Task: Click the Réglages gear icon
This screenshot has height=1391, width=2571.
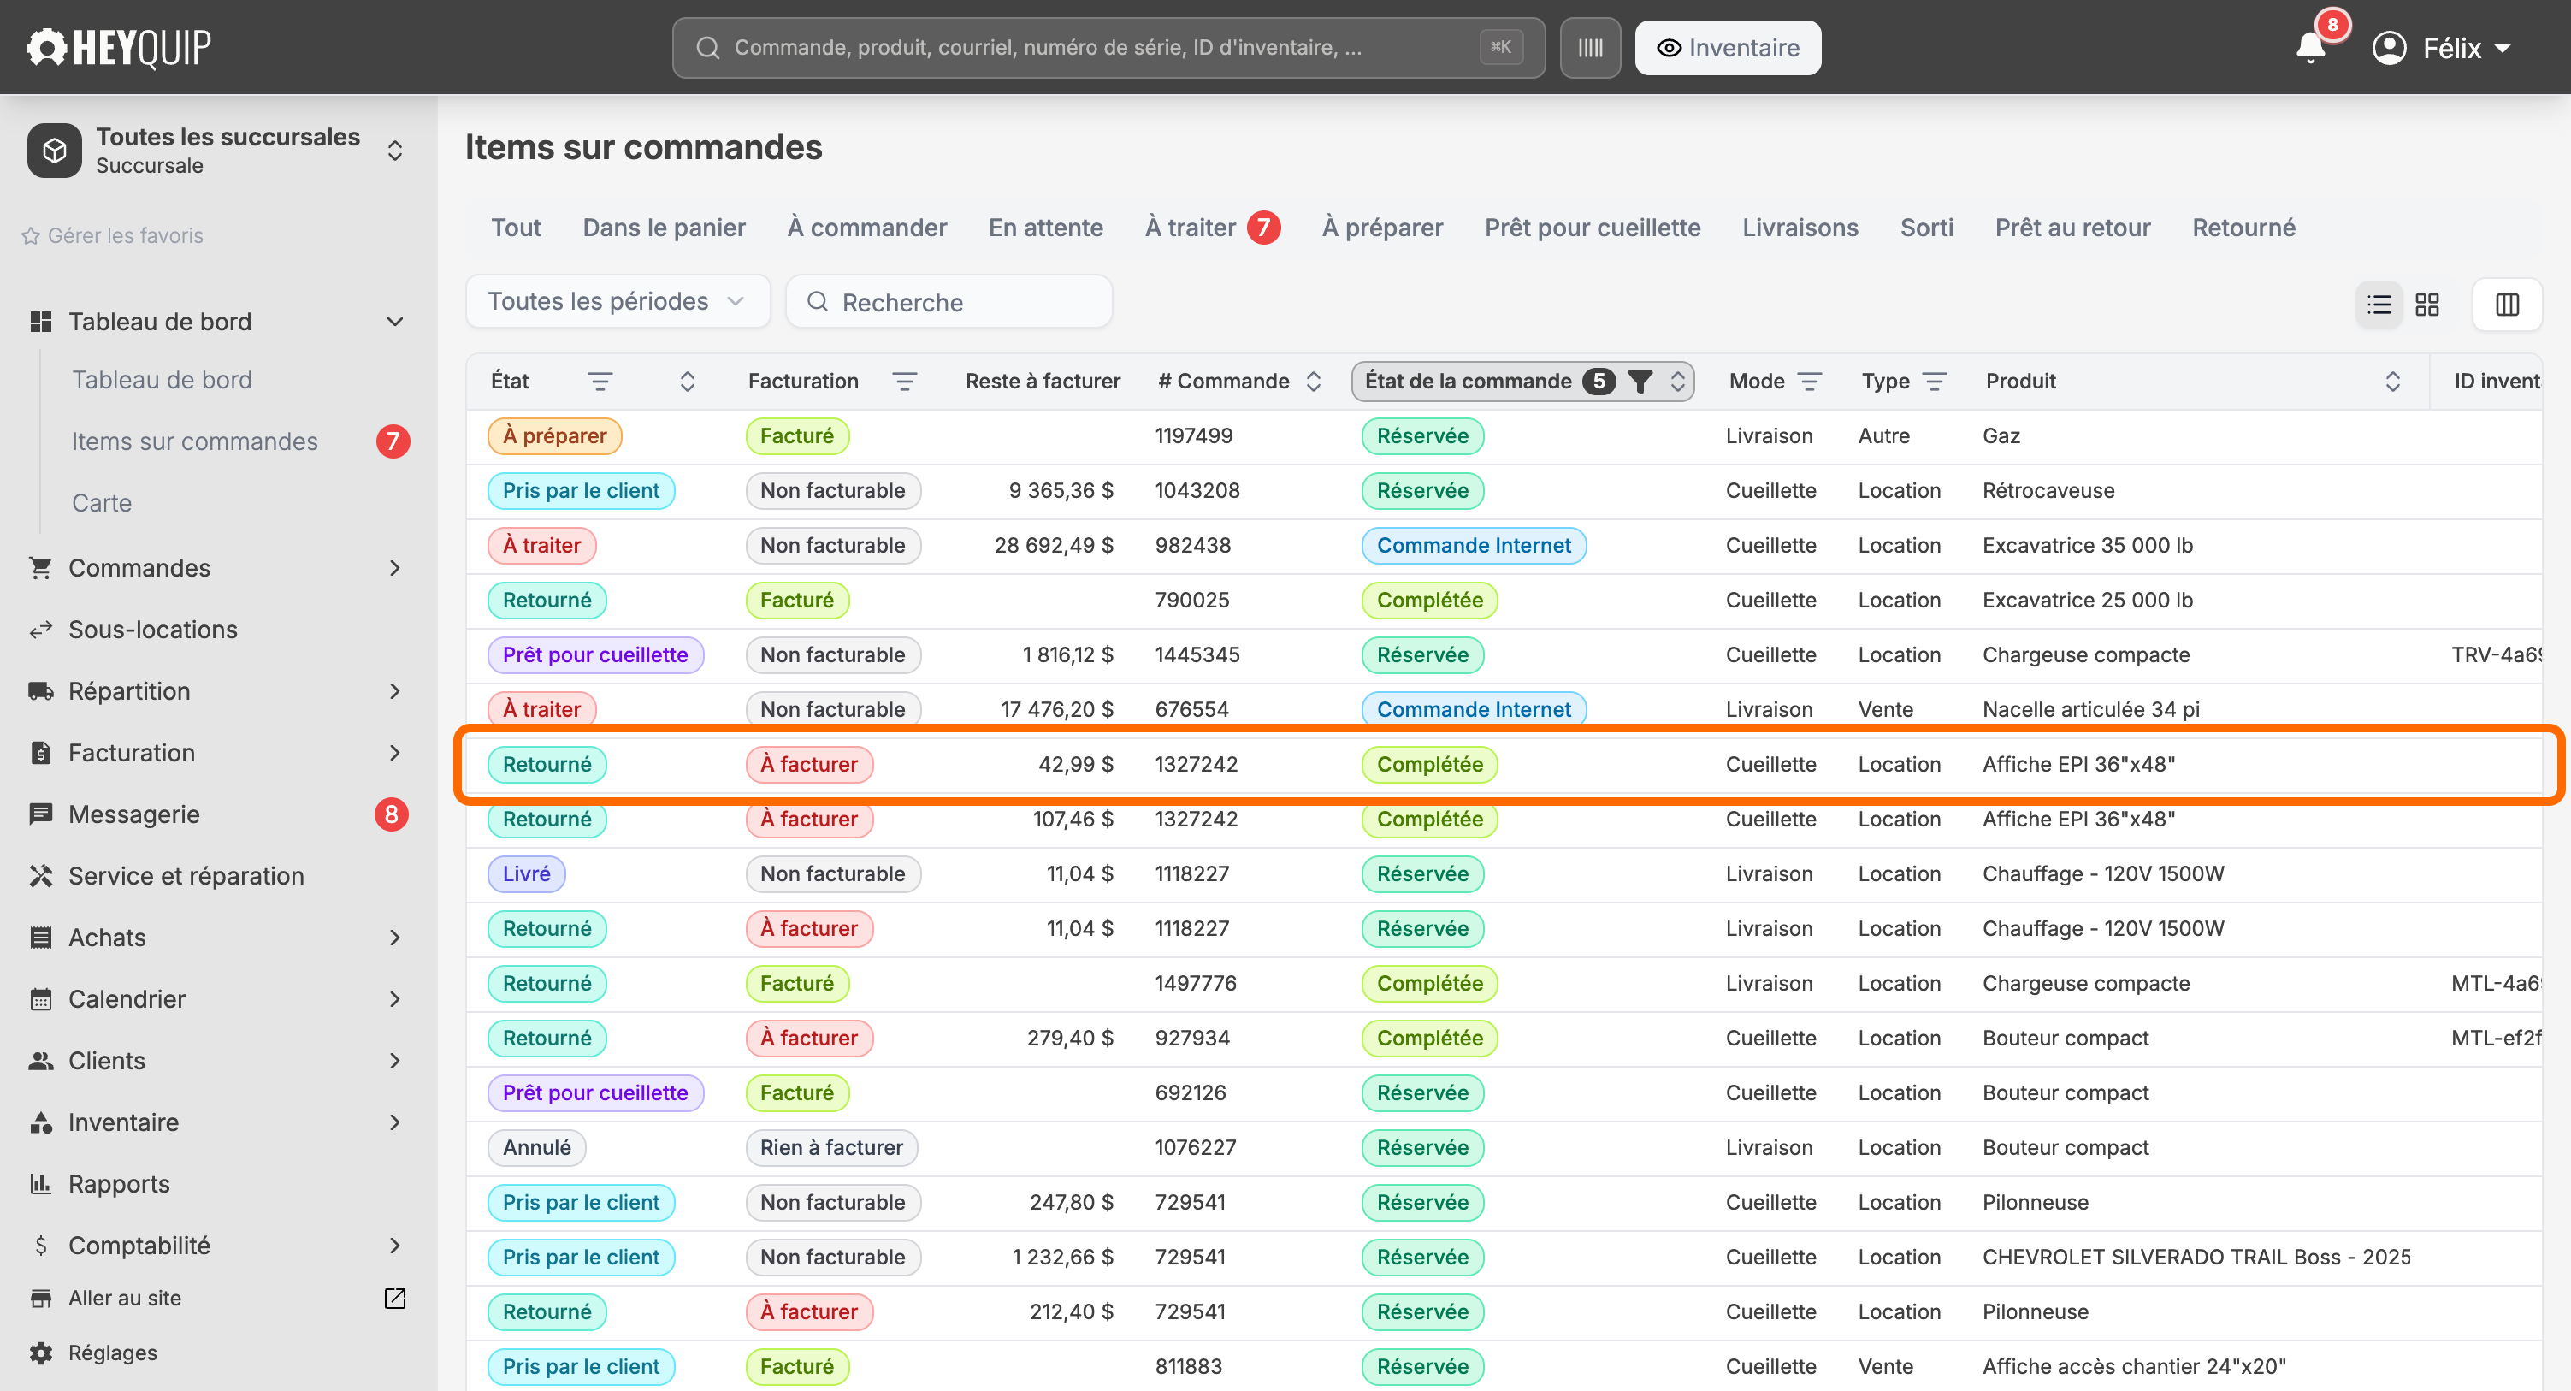Action: pos(41,1353)
